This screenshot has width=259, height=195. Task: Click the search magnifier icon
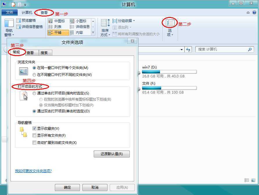(250, 49)
